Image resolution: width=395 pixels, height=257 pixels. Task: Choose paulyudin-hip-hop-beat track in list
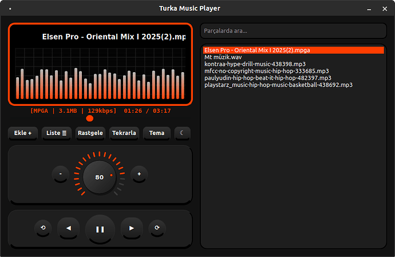pyautogui.click(x=268, y=78)
